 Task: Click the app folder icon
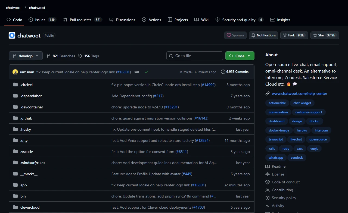point(15,185)
